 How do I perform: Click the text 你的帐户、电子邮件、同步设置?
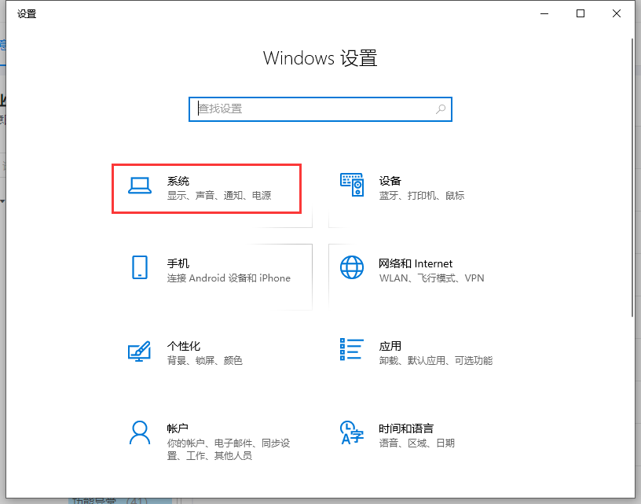point(229,449)
